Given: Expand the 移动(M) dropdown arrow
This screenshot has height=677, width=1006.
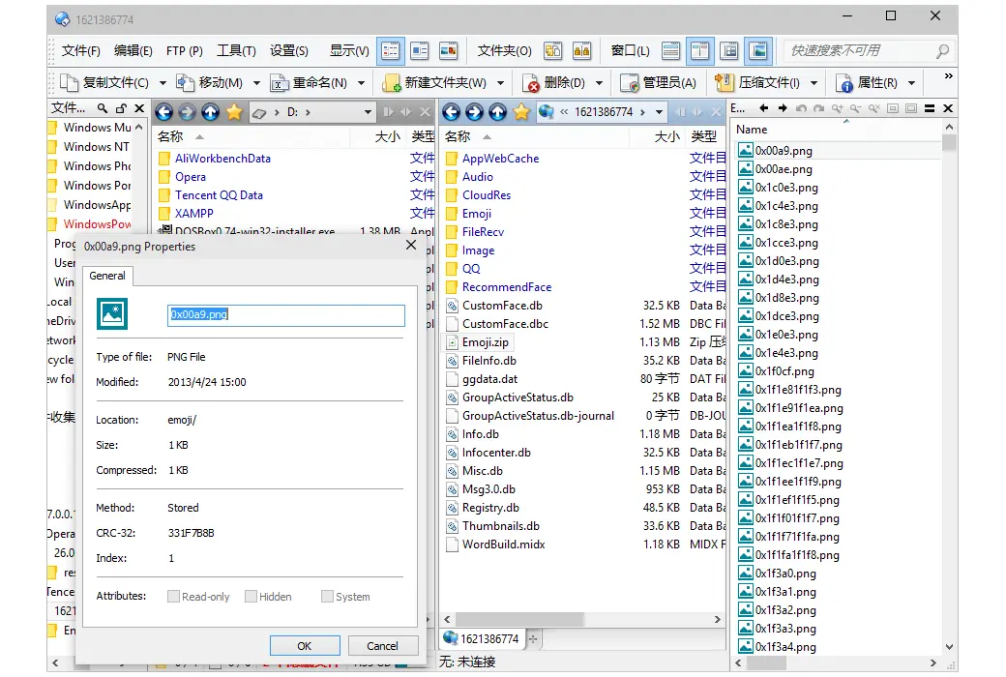Looking at the screenshot, I should coord(256,83).
